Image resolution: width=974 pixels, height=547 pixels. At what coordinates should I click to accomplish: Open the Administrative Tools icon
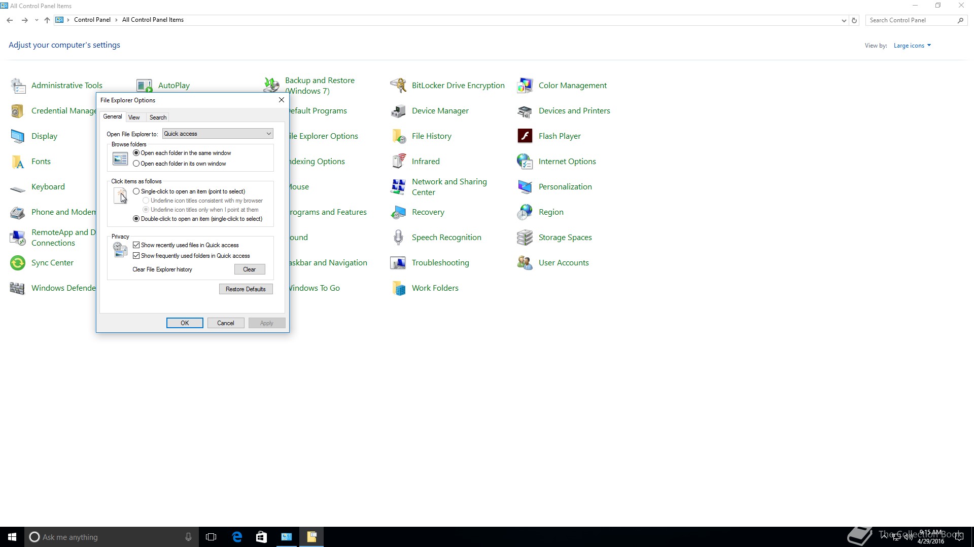[x=18, y=86]
